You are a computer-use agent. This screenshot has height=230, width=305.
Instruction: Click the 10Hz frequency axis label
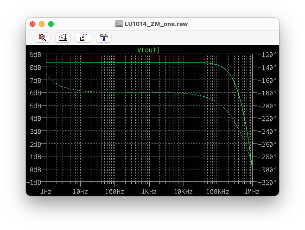click(x=80, y=192)
